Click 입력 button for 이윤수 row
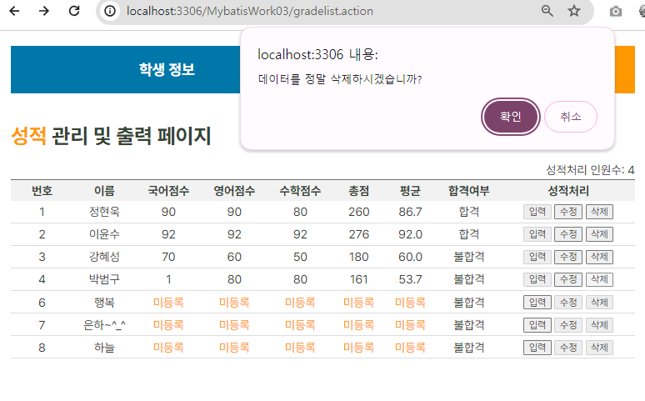645x401 pixels. 537,234
